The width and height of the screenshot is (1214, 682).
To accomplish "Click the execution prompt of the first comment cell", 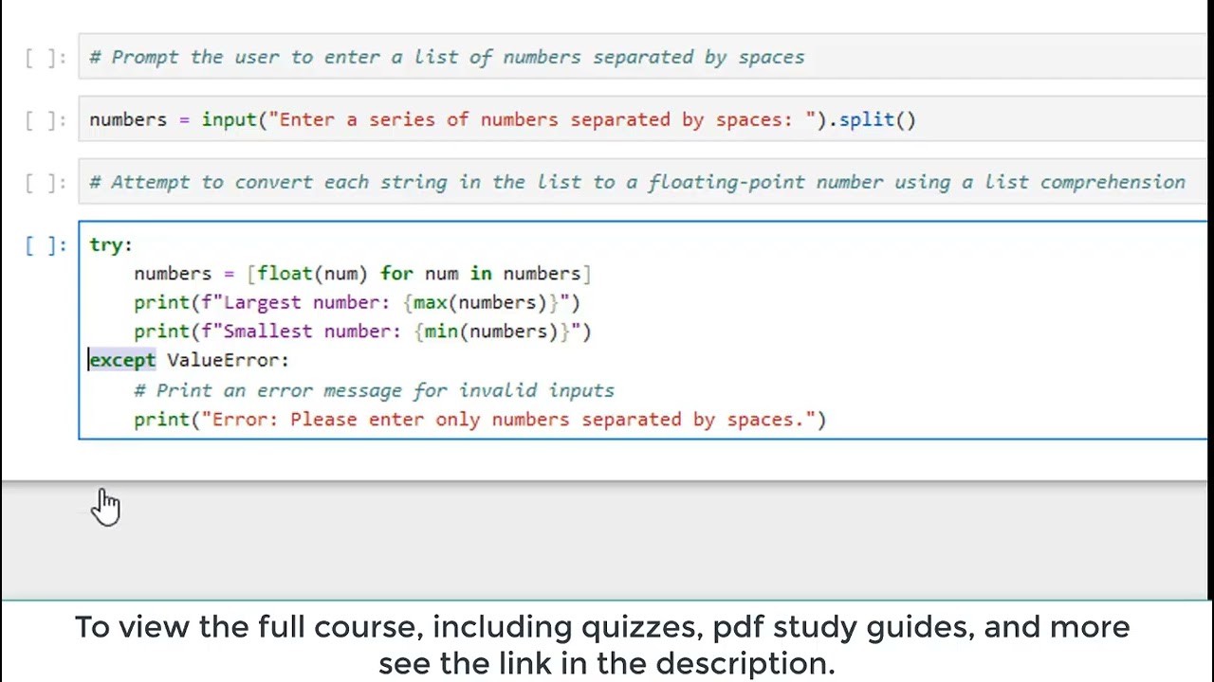I will (x=46, y=58).
